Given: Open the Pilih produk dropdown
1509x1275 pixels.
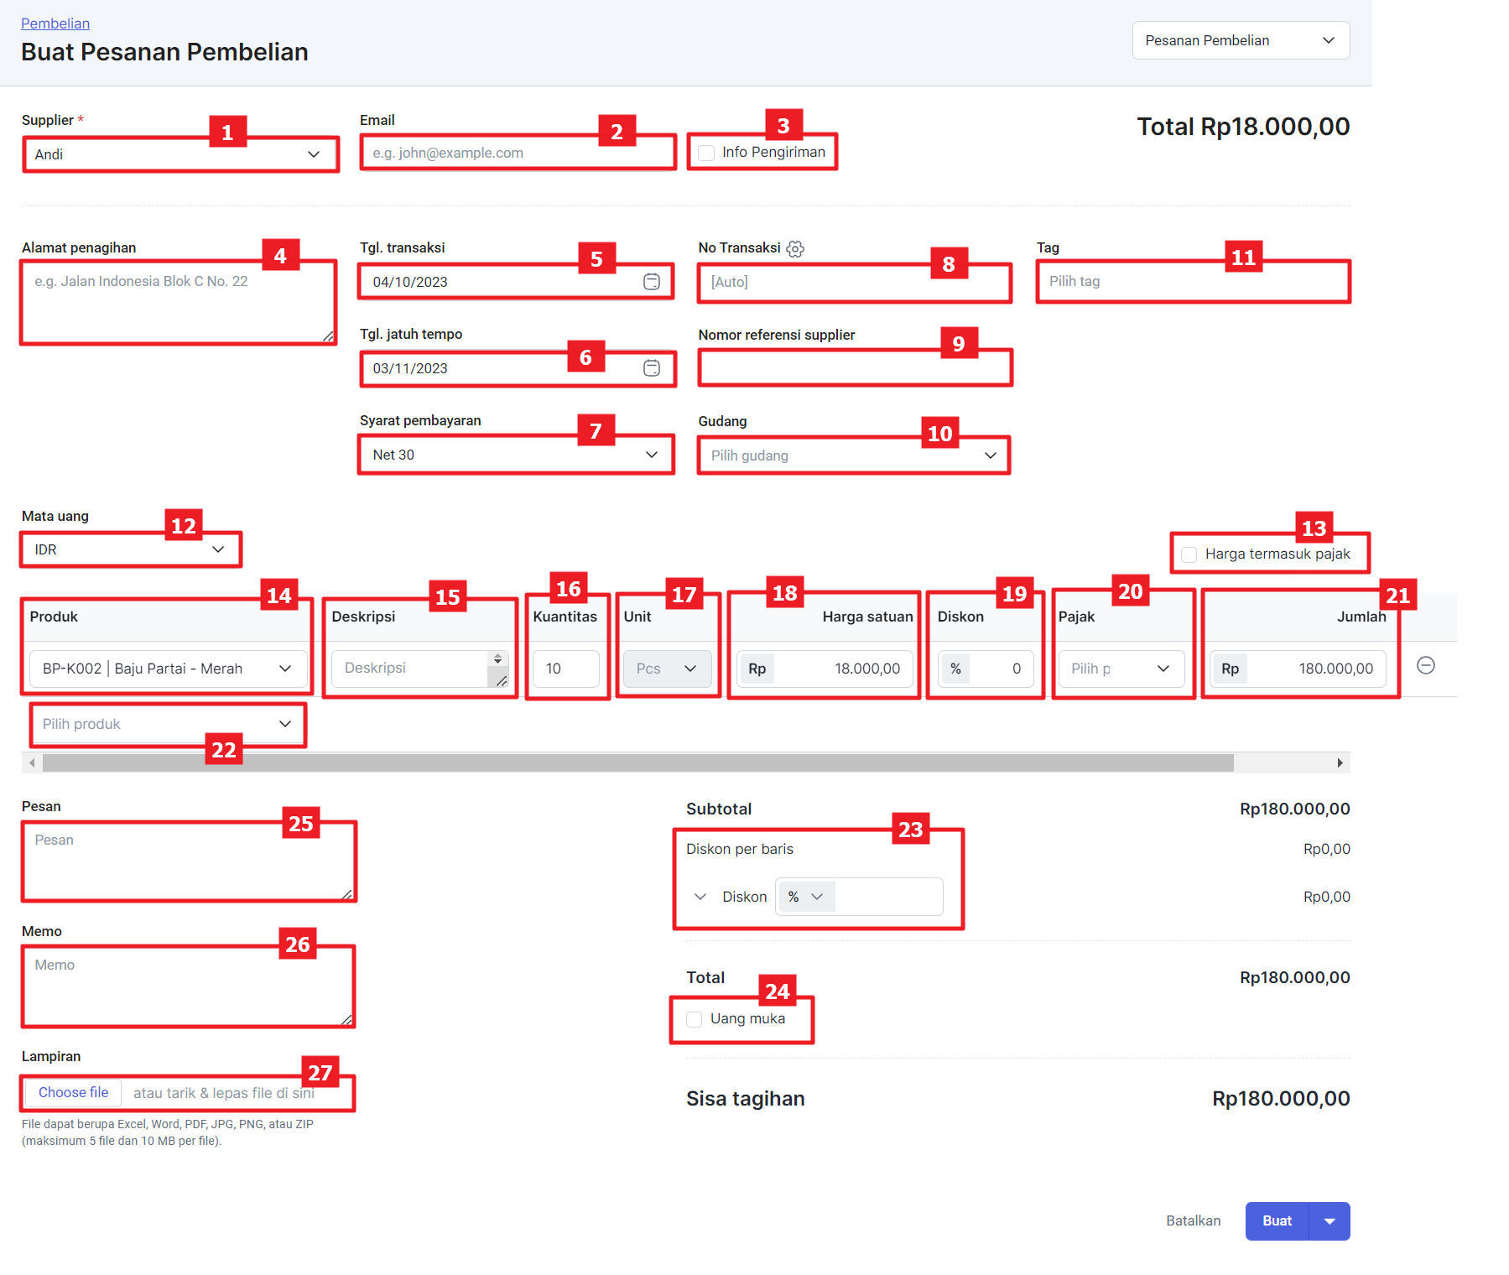Looking at the screenshot, I should pyautogui.click(x=168, y=724).
